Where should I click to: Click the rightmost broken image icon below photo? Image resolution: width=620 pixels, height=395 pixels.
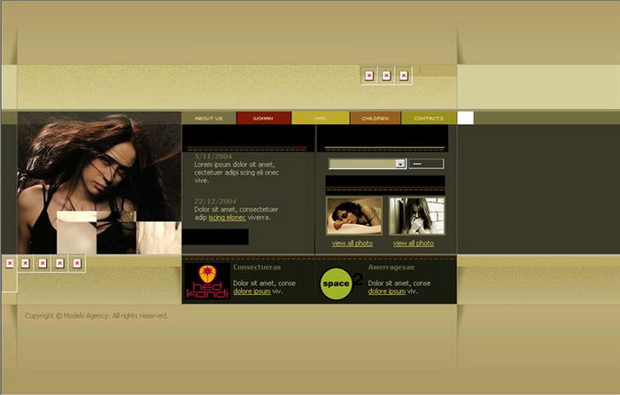point(77,263)
